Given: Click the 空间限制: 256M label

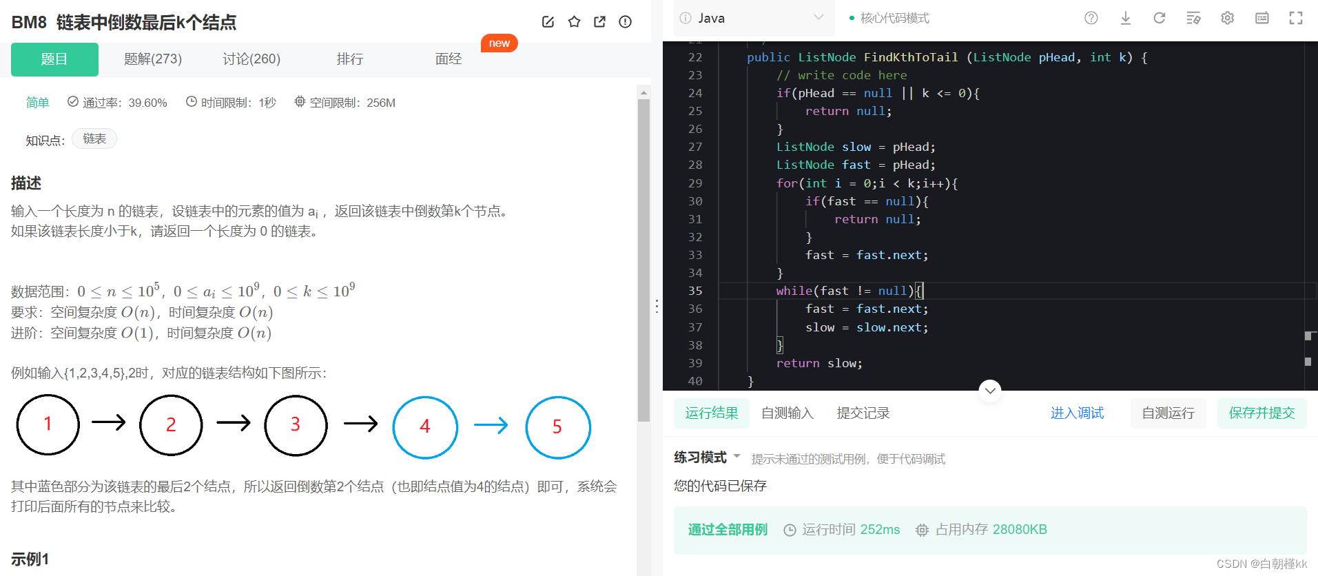Looking at the screenshot, I should coord(344,103).
